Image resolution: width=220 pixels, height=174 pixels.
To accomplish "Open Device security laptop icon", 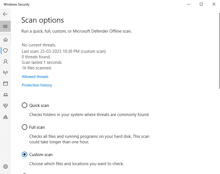I will (x=5, y=94).
